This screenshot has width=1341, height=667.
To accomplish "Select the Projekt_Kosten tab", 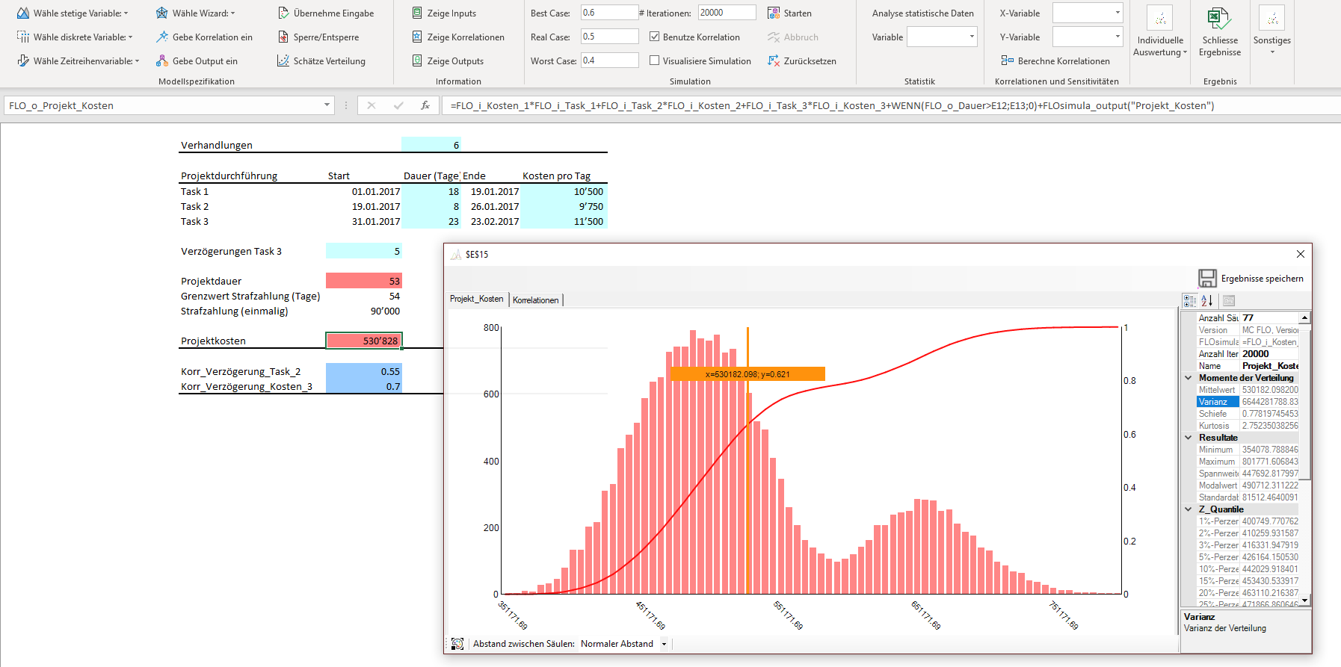I will tap(476, 299).
